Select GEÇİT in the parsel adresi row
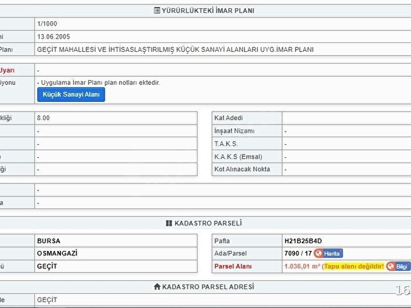411x308 pixels. coord(47,300)
